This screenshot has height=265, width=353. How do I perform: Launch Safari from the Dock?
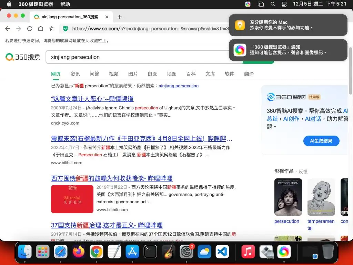click(x=61, y=252)
